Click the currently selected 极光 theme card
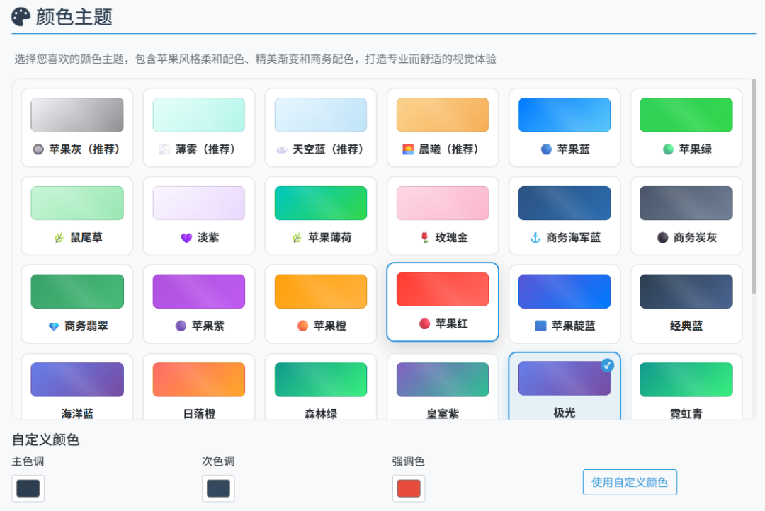765x511 pixels. coord(565,386)
